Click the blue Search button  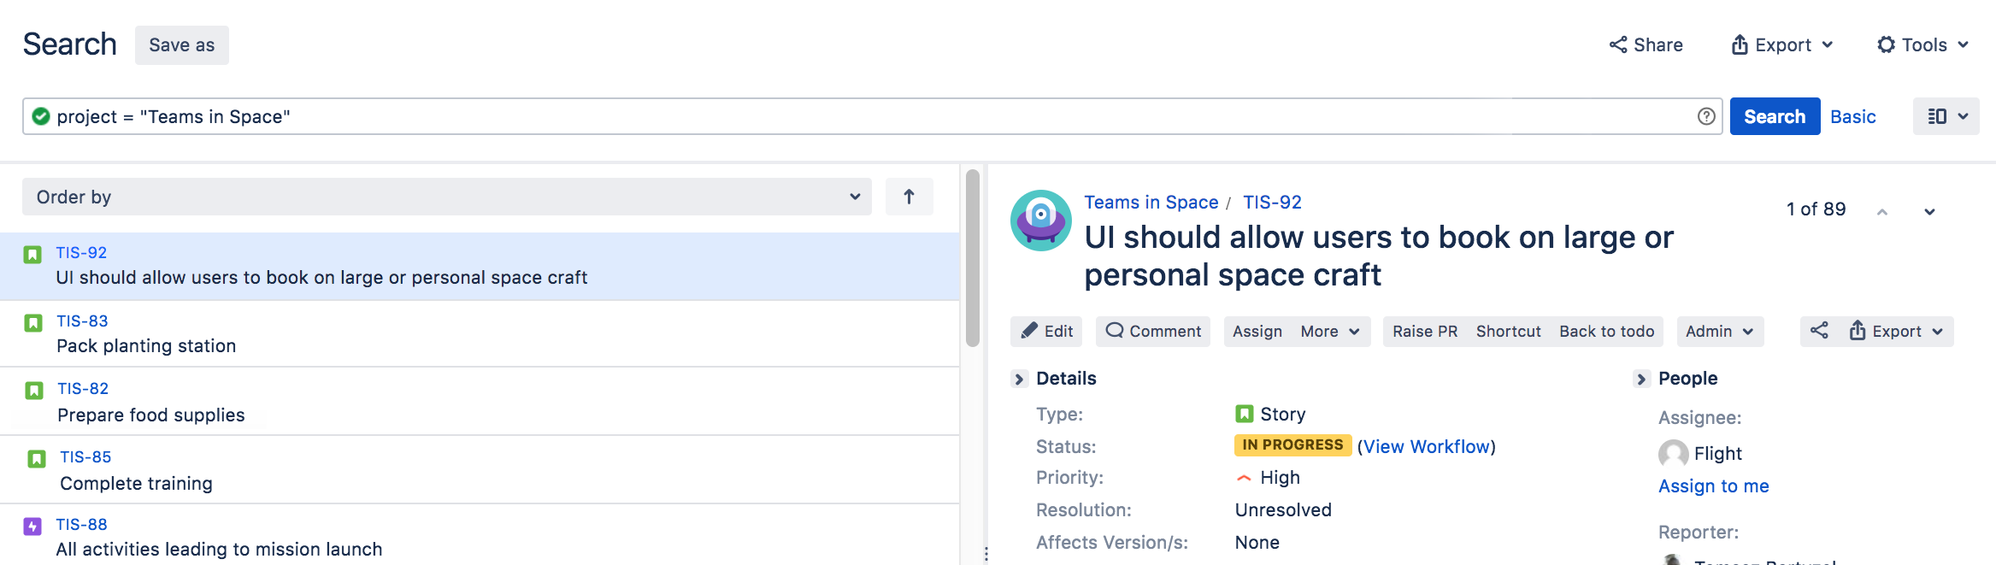(x=1775, y=116)
